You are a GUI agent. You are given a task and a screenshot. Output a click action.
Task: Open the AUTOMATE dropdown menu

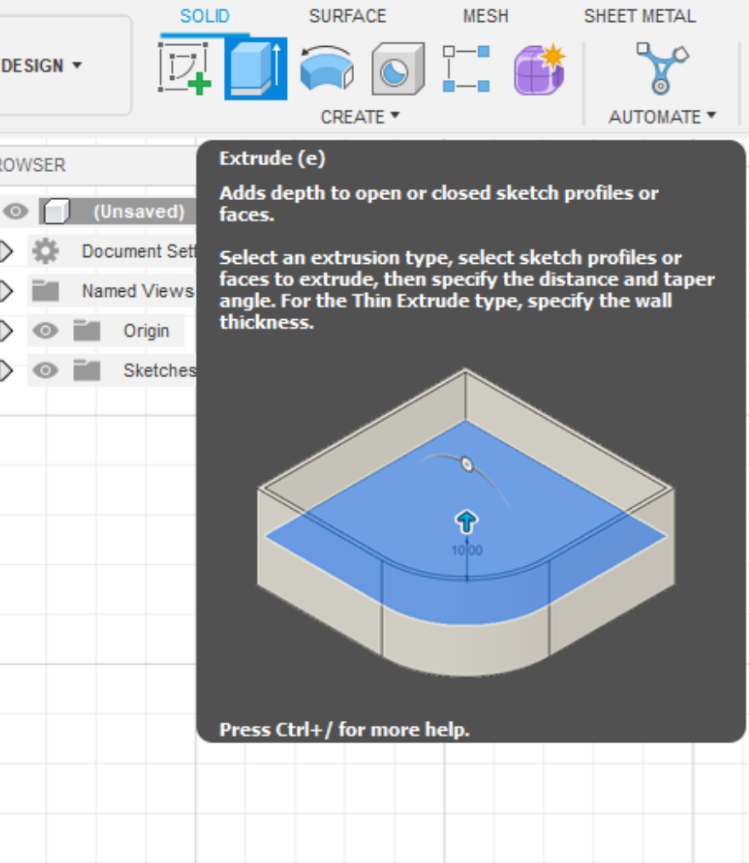pos(662,117)
